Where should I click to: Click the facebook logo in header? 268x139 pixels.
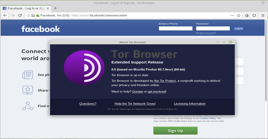pyautogui.click(x=41, y=29)
